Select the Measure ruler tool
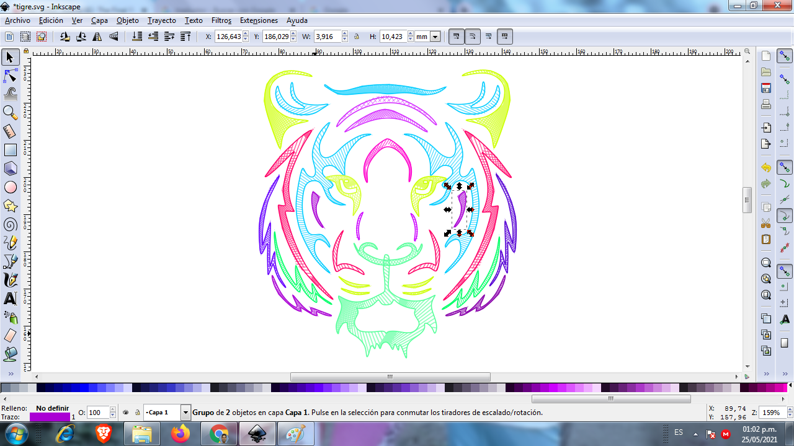 (10, 131)
